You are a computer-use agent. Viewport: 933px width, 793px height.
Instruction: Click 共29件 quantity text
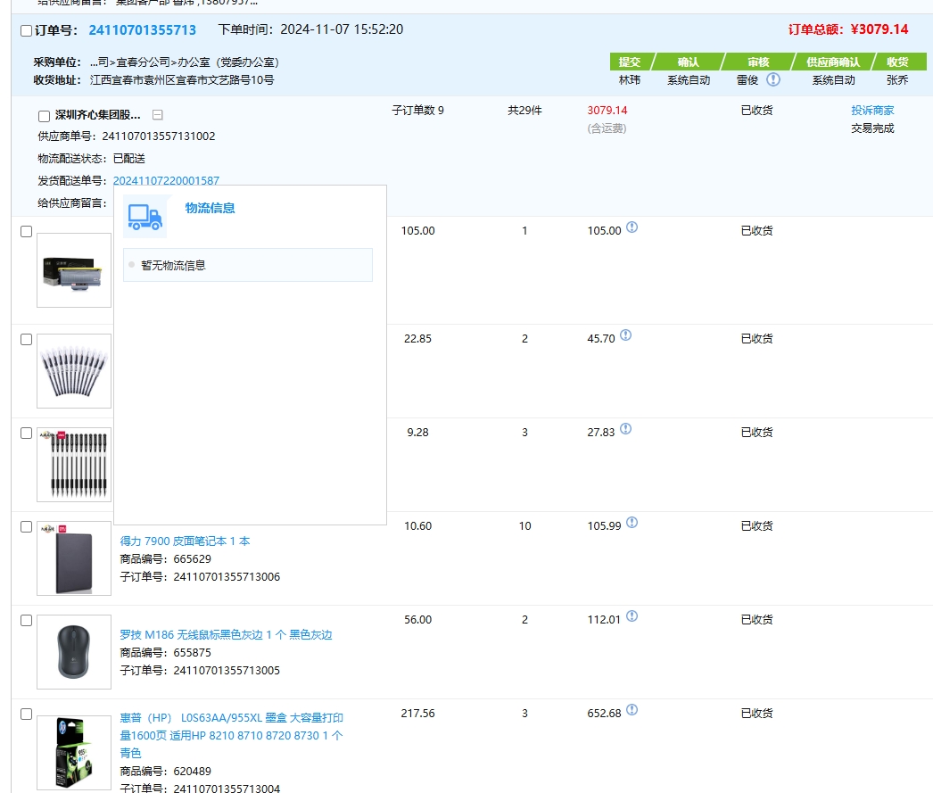coord(524,110)
